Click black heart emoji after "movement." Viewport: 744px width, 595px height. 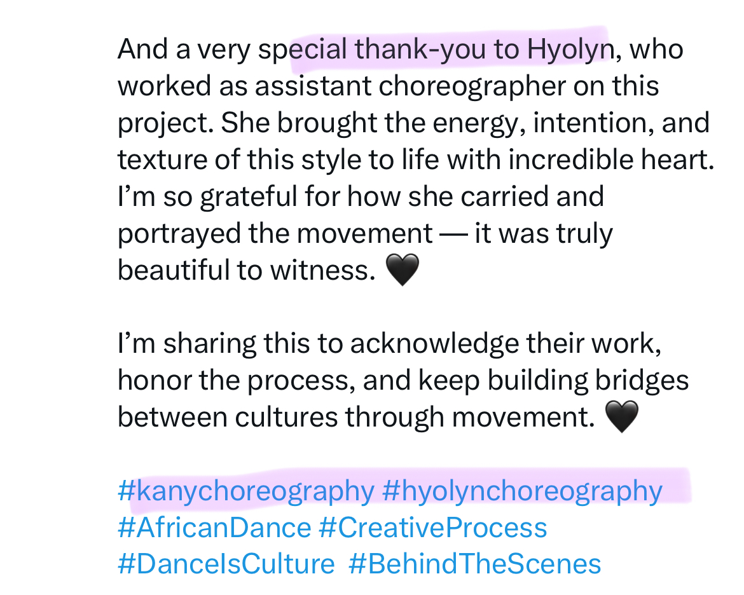pos(620,418)
